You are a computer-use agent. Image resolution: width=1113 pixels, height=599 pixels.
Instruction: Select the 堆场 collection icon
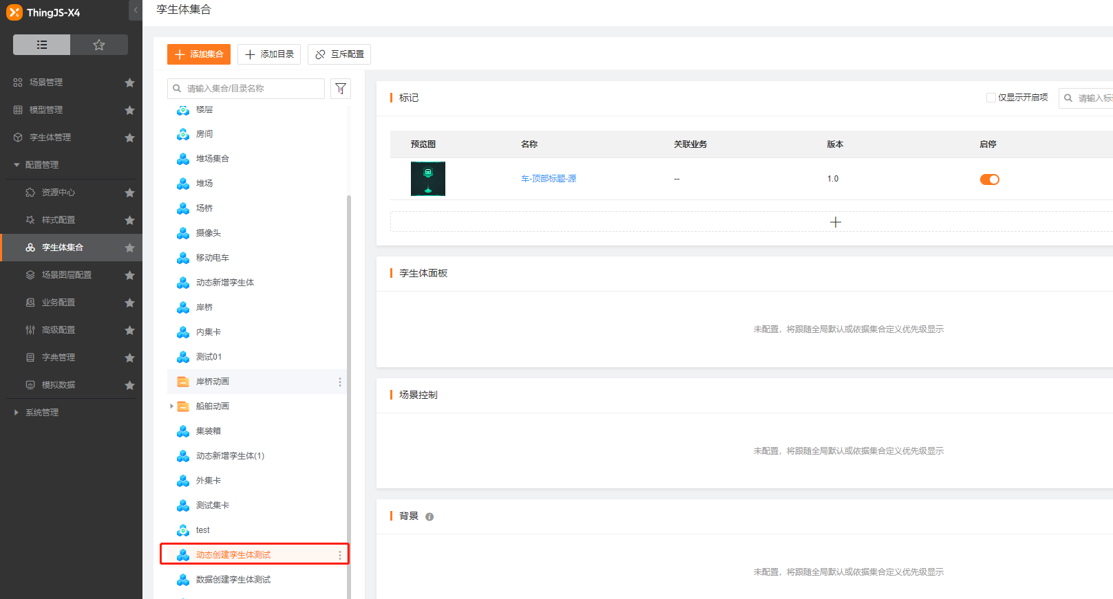tap(183, 184)
